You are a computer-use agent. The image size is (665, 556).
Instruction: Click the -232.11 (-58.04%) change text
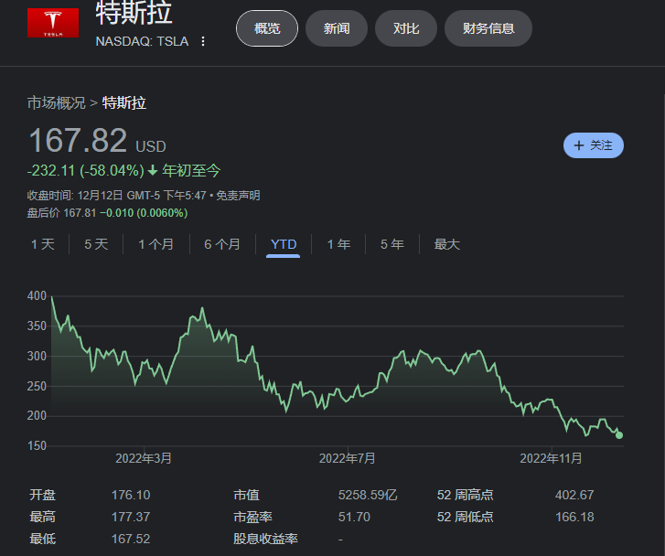[86, 170]
